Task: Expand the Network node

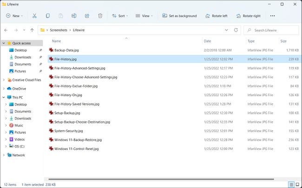Action: tap(4, 155)
